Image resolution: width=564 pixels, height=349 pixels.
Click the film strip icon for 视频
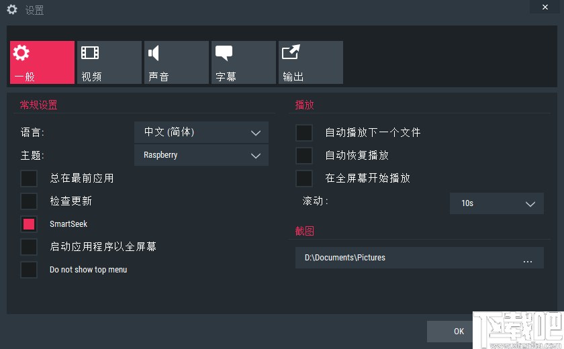coord(90,53)
